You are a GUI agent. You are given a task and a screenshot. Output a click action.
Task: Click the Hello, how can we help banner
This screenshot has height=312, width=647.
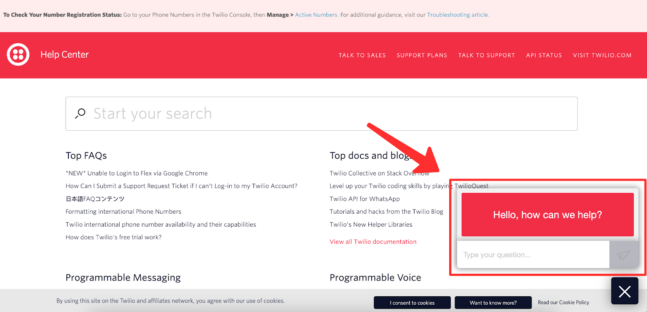tap(548, 214)
